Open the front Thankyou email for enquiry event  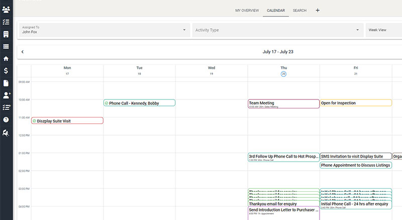pyautogui.click(x=283, y=203)
